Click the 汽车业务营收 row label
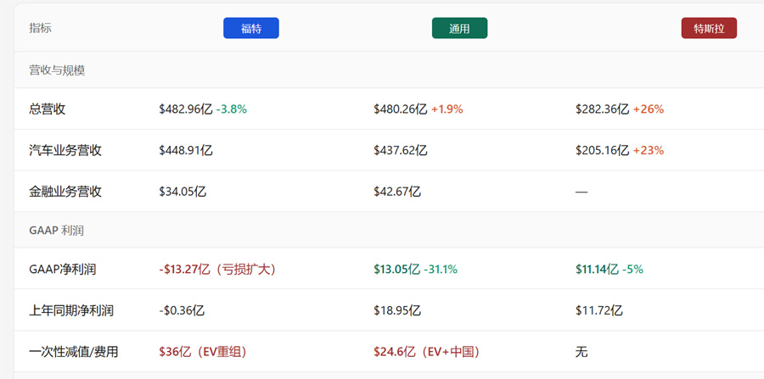The width and height of the screenshot is (764, 379). pos(65,150)
